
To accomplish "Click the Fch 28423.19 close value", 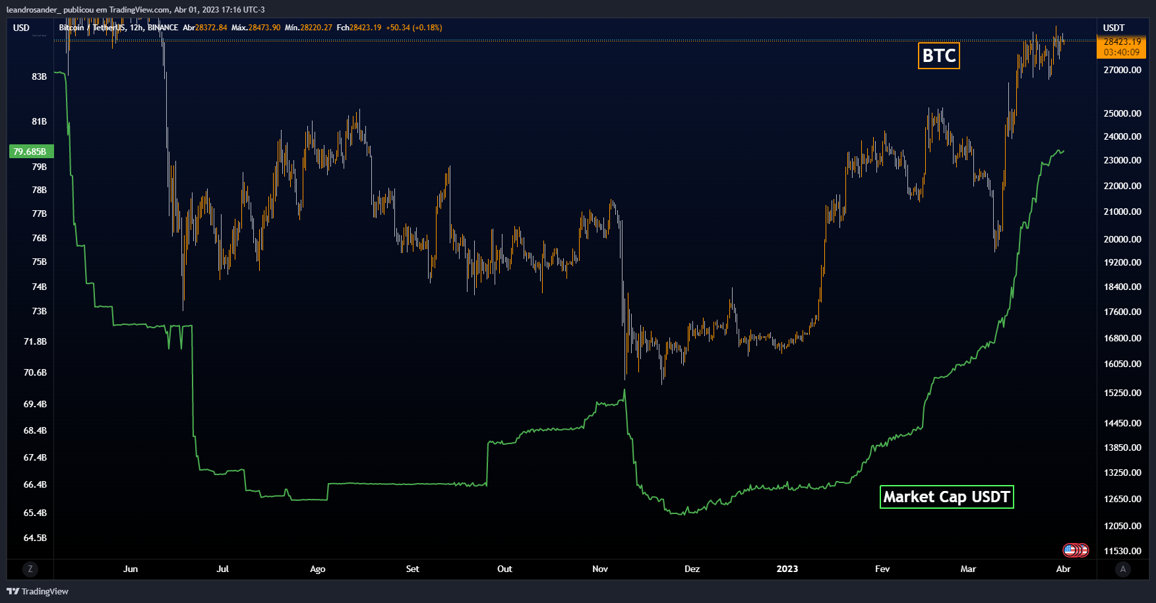I will pos(359,28).
